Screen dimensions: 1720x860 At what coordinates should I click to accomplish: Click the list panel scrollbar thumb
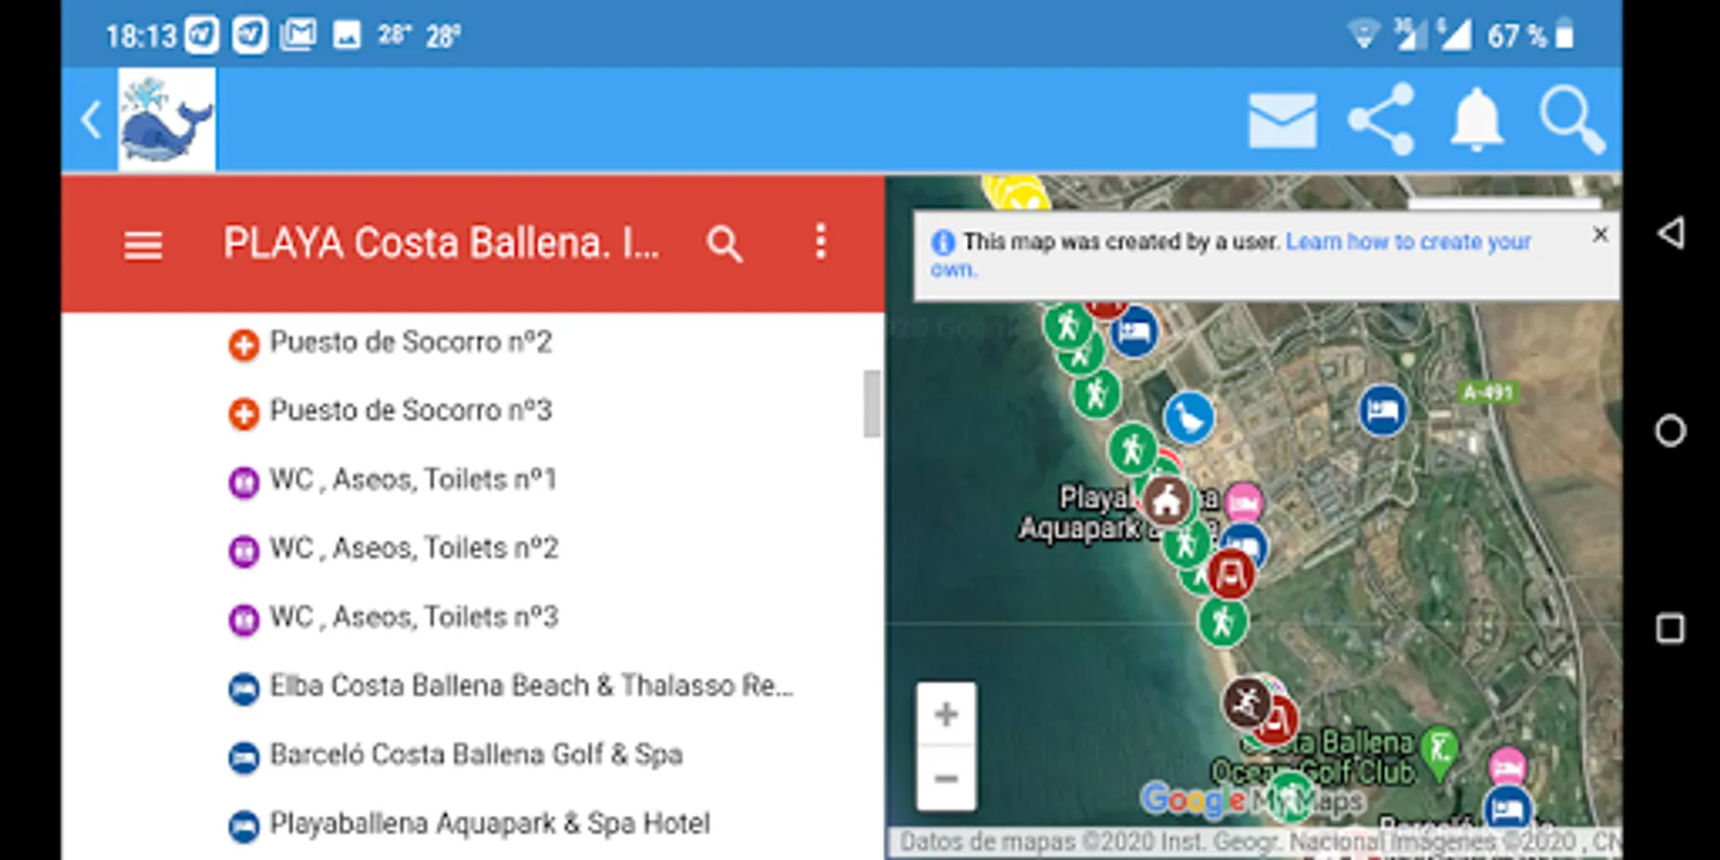click(871, 403)
